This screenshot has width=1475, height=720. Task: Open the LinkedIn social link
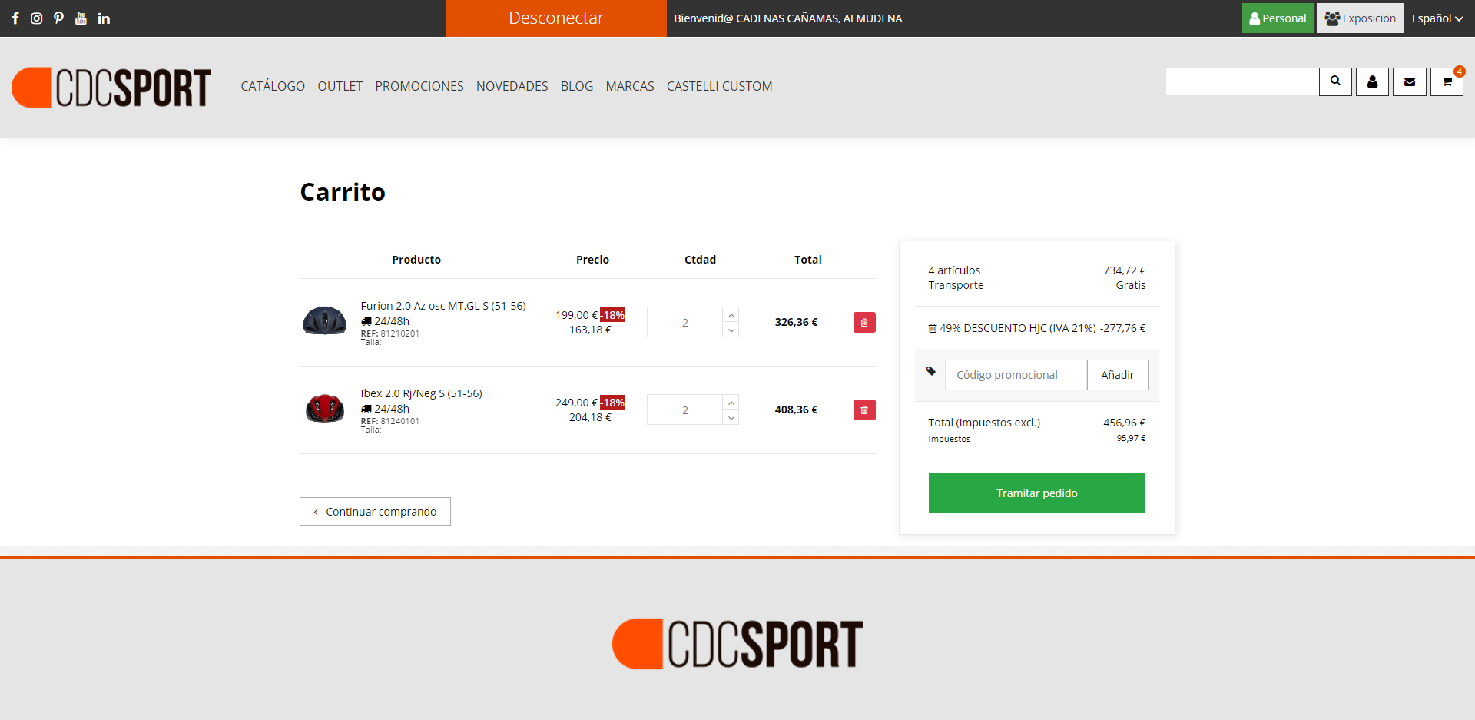104,18
